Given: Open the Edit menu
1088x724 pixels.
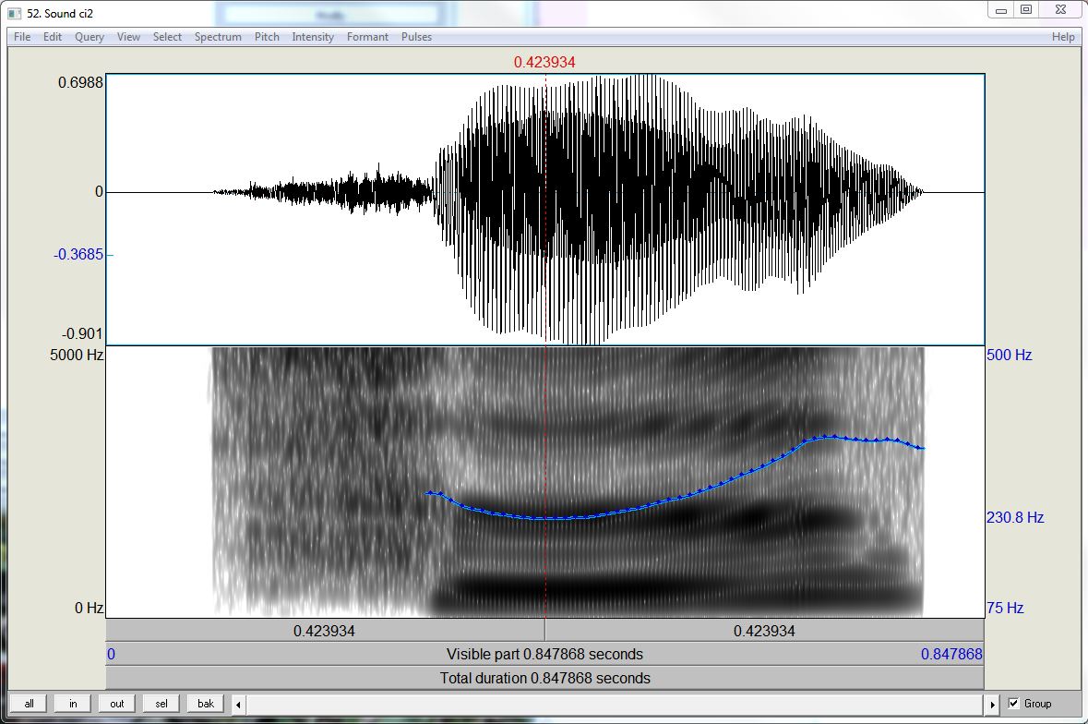Looking at the screenshot, I should pyautogui.click(x=52, y=37).
